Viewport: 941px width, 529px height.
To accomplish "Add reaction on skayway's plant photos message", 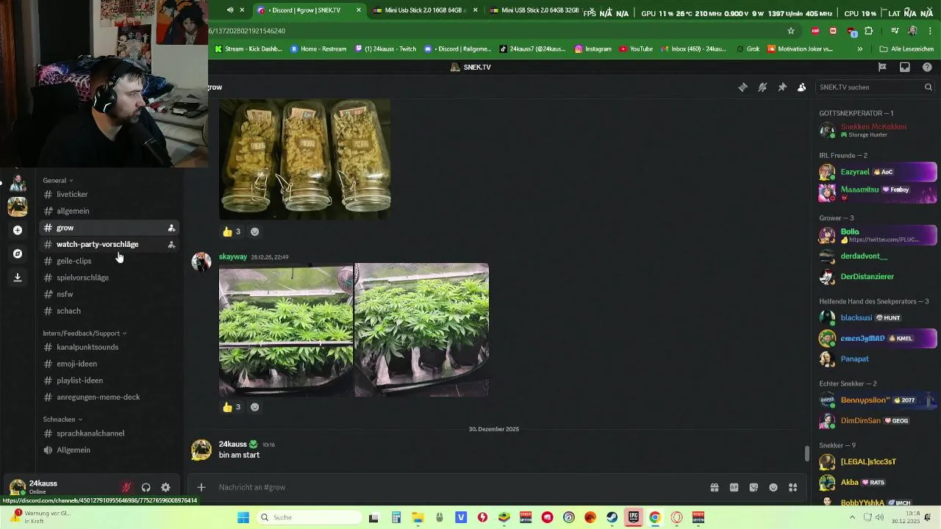I will [x=254, y=407].
